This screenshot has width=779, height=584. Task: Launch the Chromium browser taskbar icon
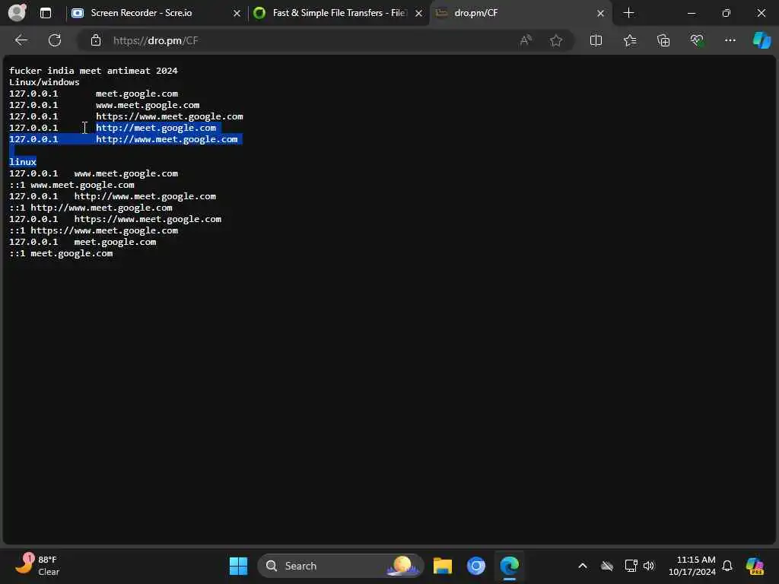(476, 566)
